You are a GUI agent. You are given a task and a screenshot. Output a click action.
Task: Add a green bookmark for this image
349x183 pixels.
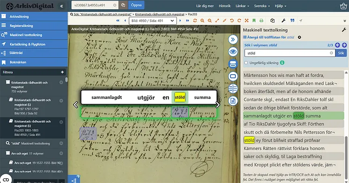tap(254, 21)
